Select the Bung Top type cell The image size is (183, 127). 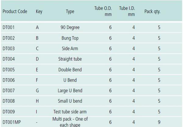[70, 38]
